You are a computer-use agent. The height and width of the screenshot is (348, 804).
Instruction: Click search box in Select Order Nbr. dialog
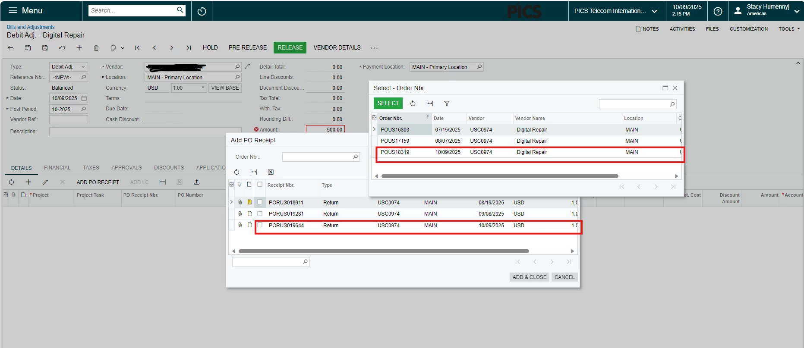pos(637,104)
